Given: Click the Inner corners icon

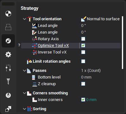Looking at the screenshot, I should [x=35, y=100].
